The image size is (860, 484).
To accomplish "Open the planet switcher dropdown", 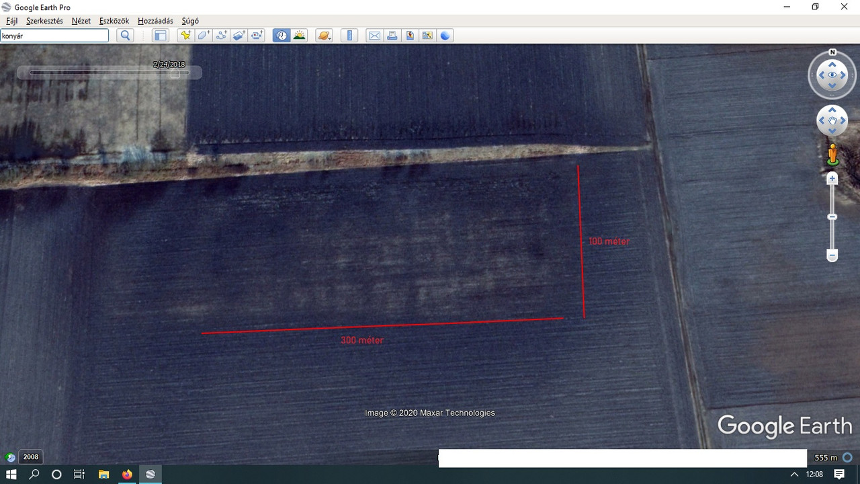I will tap(325, 36).
